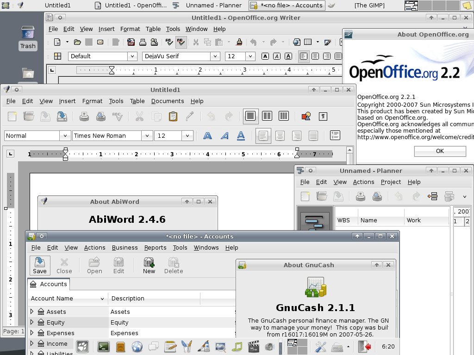Click the Work column header in Planner
Image resolution: width=474 pixels, height=355 pixels.
426,220
